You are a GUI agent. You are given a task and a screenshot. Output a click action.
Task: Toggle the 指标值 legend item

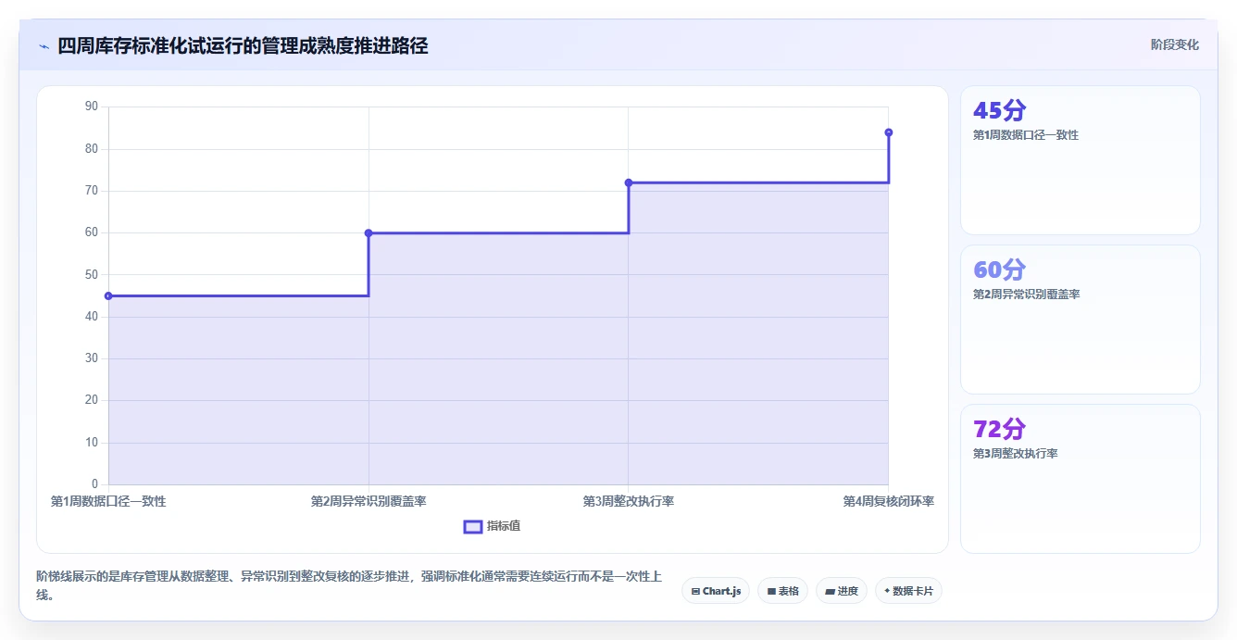492,526
